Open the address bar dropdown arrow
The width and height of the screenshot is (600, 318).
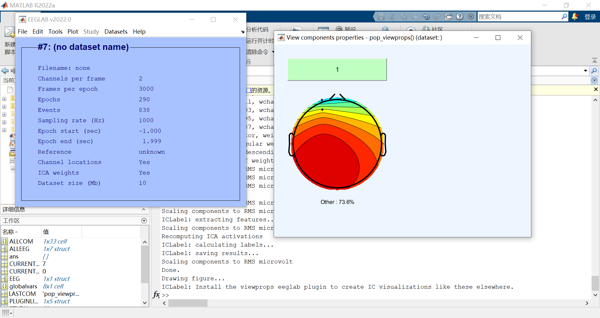585,71
